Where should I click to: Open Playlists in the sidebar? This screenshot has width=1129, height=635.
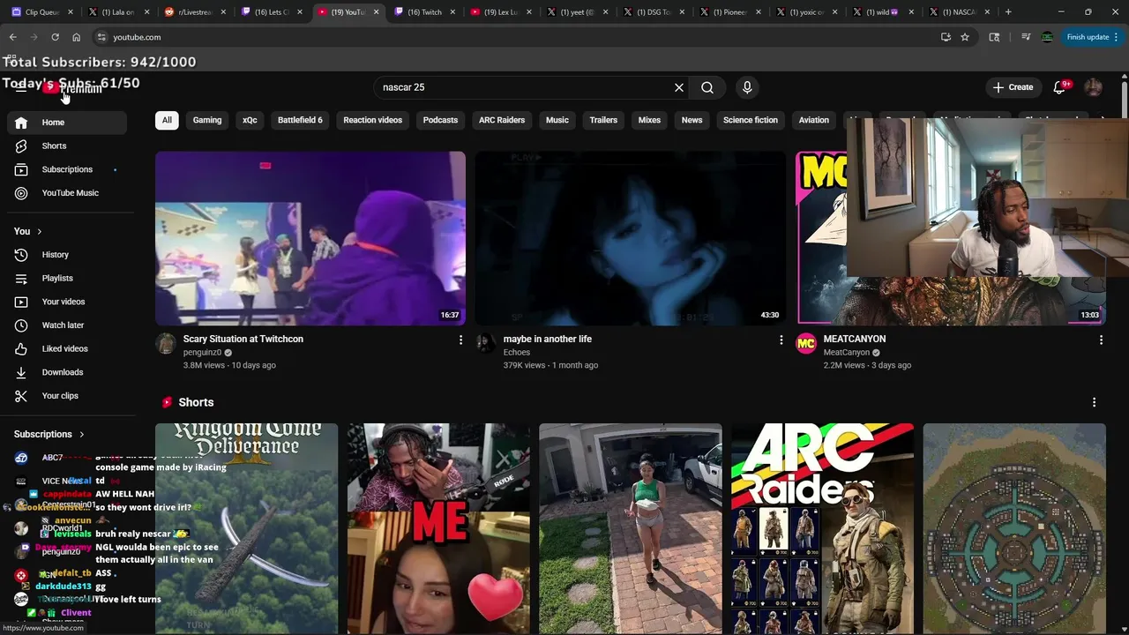67,278
